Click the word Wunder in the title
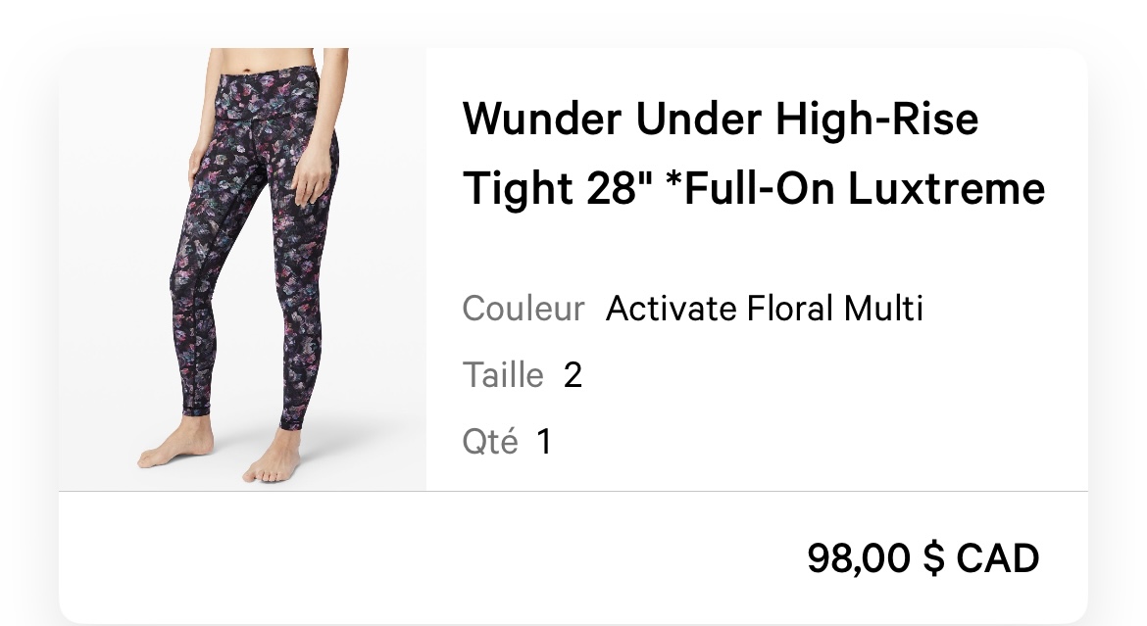The height and width of the screenshot is (626, 1147). tap(542, 120)
